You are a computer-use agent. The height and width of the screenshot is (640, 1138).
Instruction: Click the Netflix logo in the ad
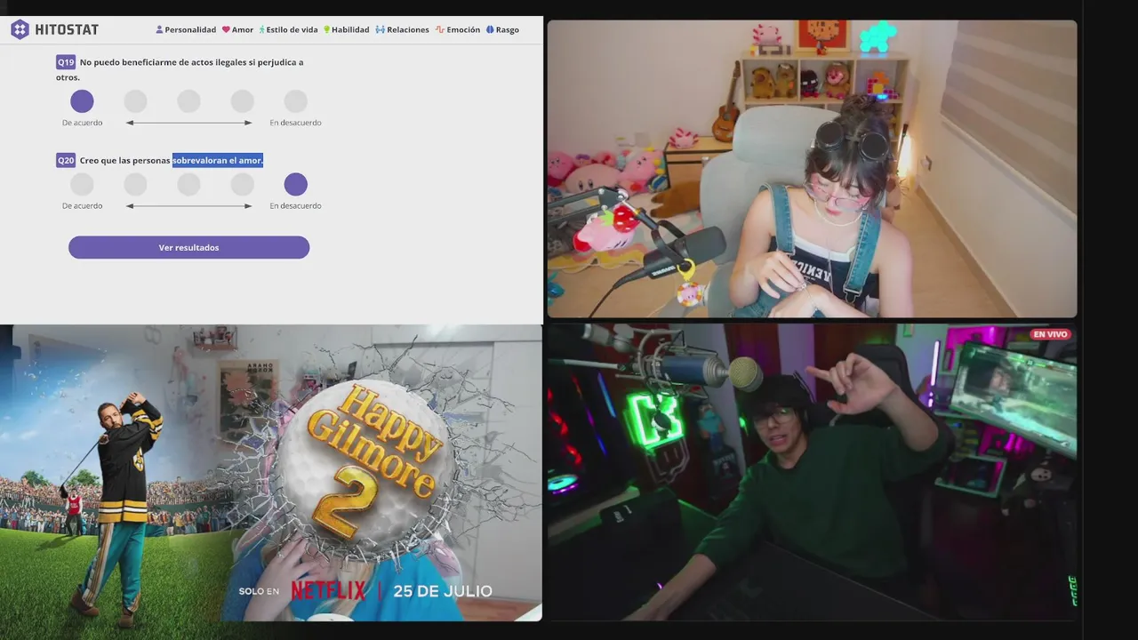[328, 591]
